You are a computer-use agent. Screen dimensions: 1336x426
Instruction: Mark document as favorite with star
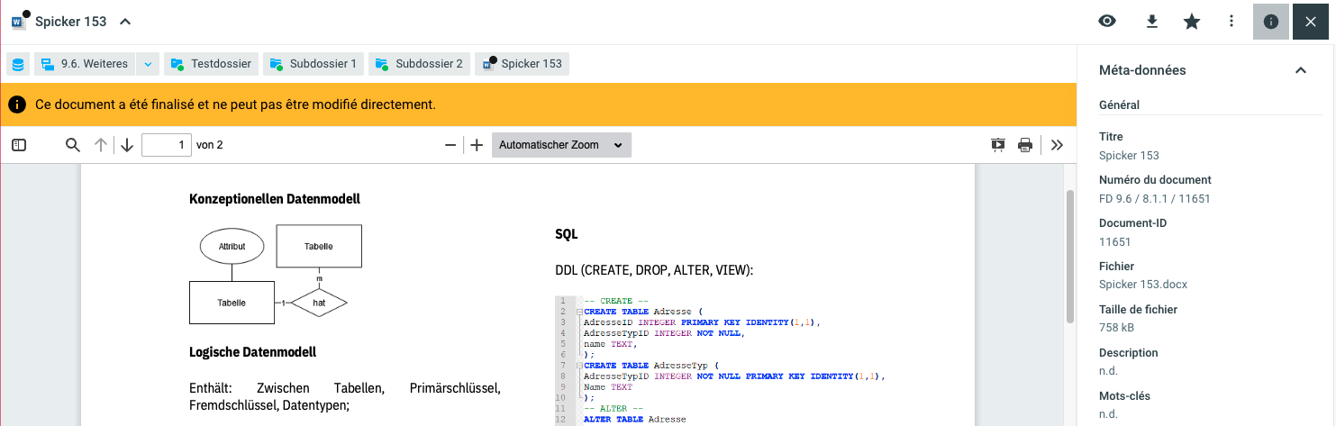pyautogui.click(x=1192, y=22)
